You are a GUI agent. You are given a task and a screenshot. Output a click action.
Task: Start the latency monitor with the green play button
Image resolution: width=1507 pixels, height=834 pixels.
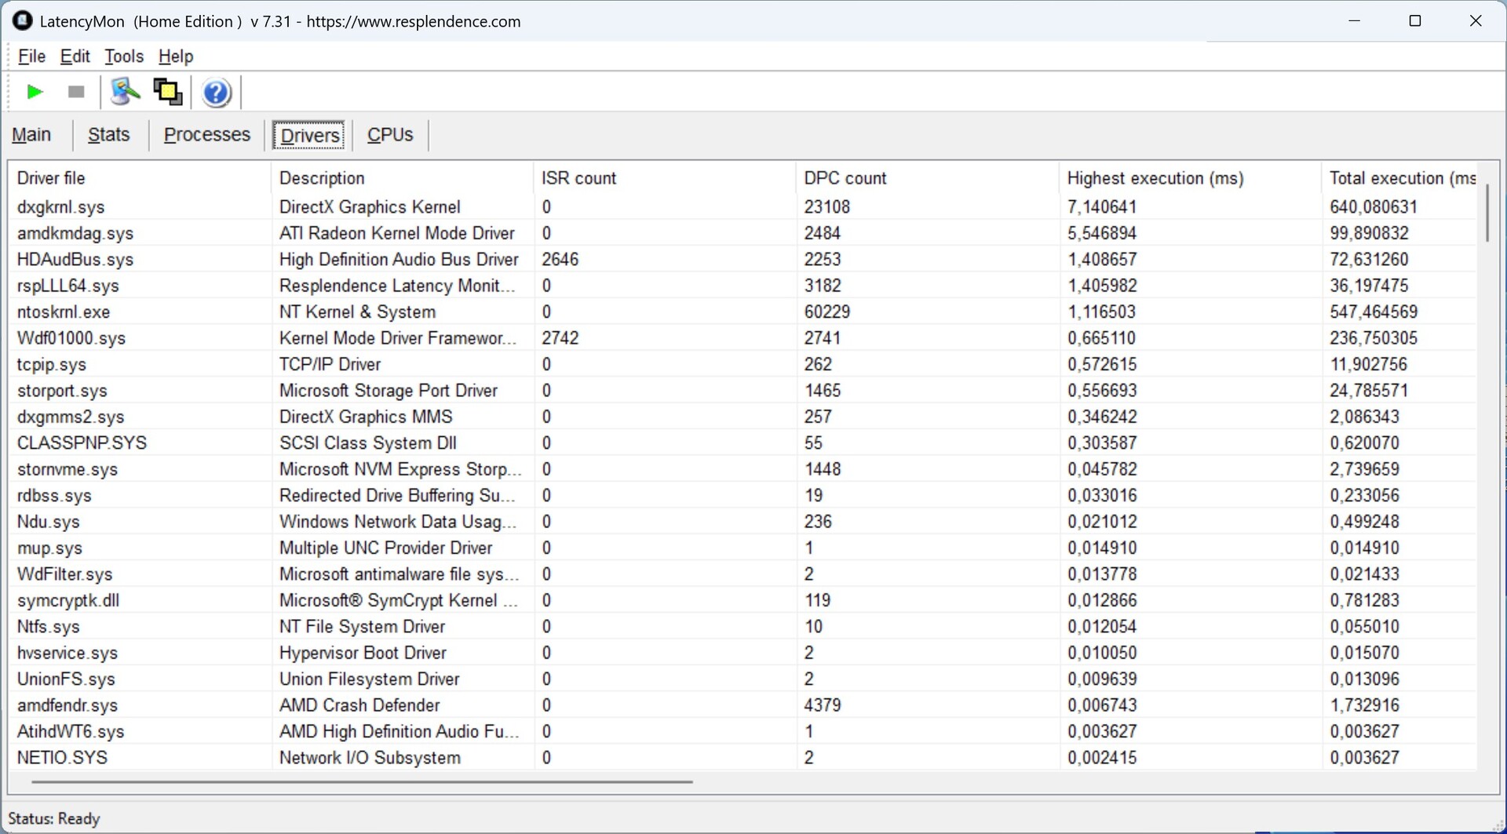coord(35,92)
